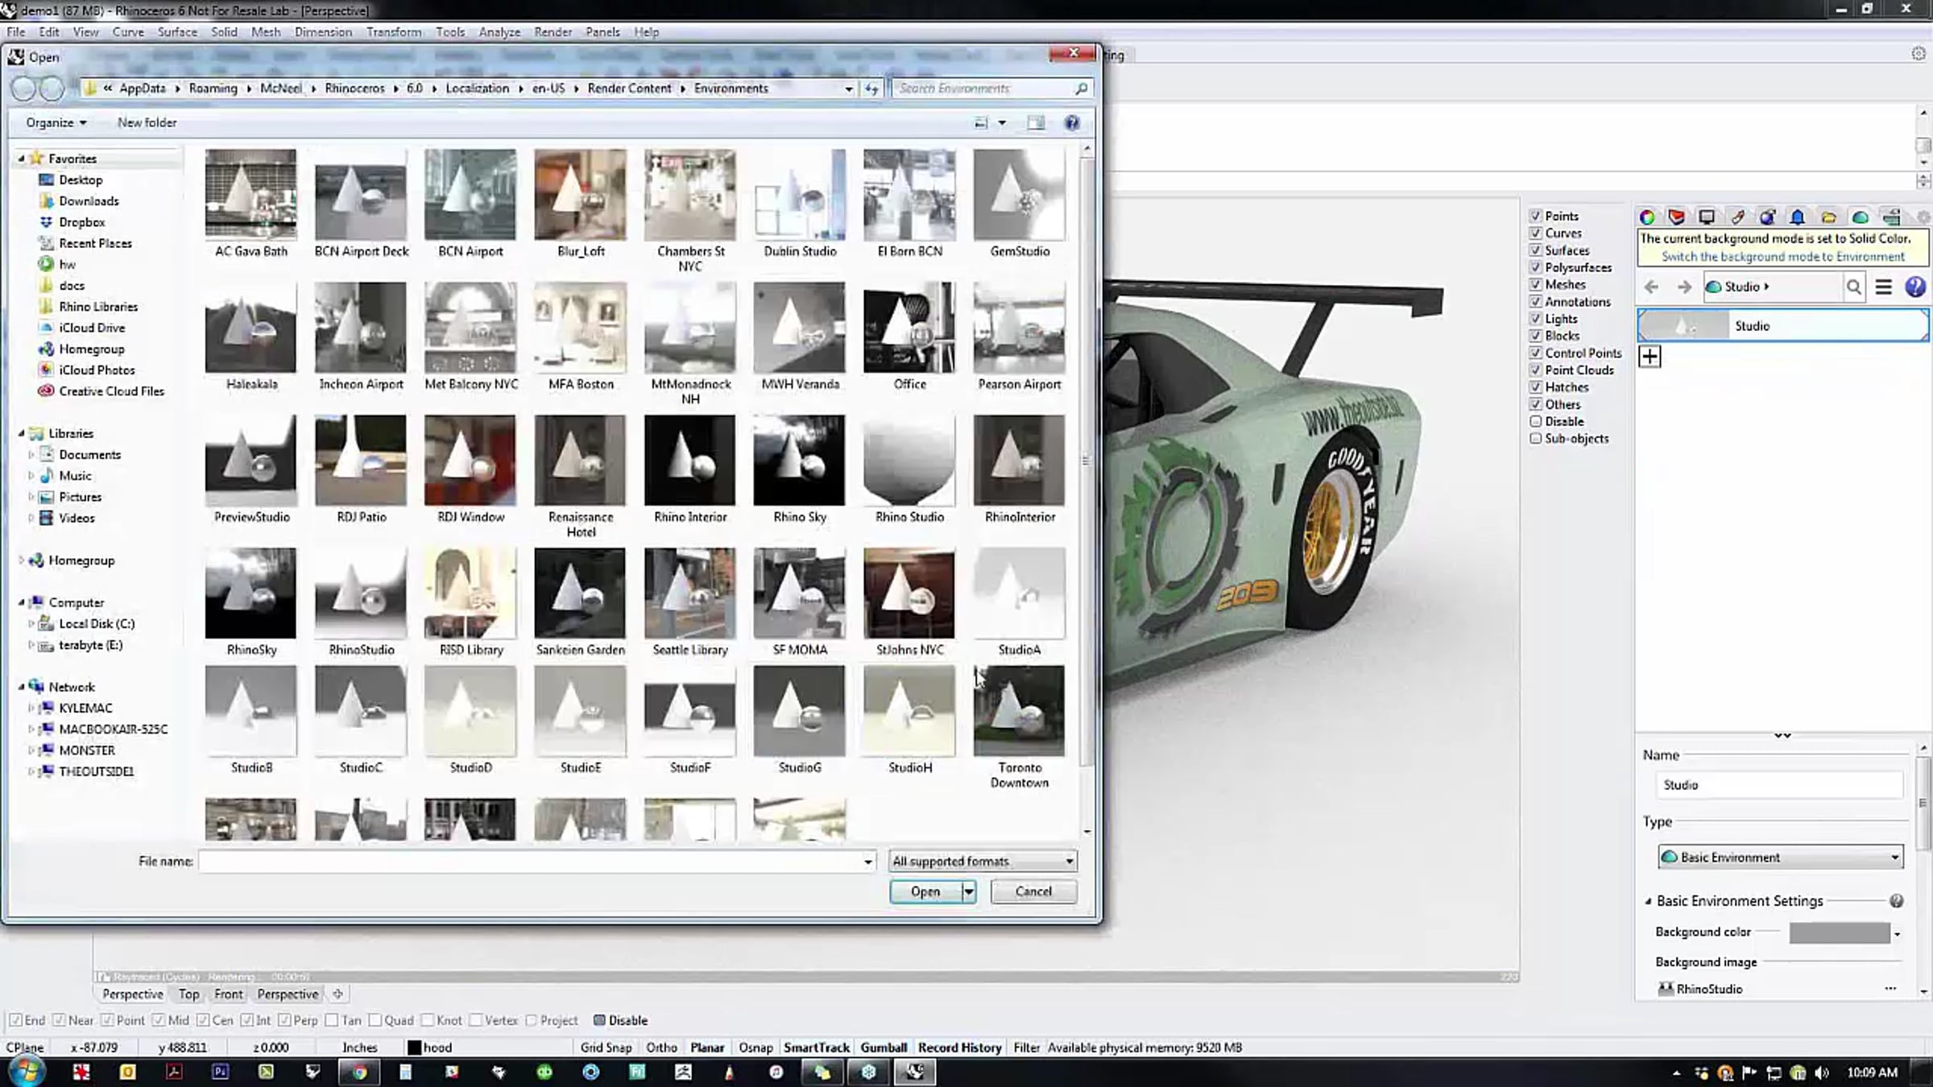
Task: Click the Cancel button in dialog
Action: (1033, 891)
